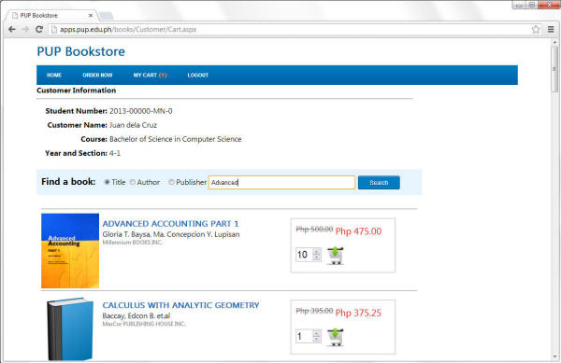The width and height of the screenshot is (561, 363).
Task: Open MY CART (1) in navigation
Action: click(x=150, y=75)
